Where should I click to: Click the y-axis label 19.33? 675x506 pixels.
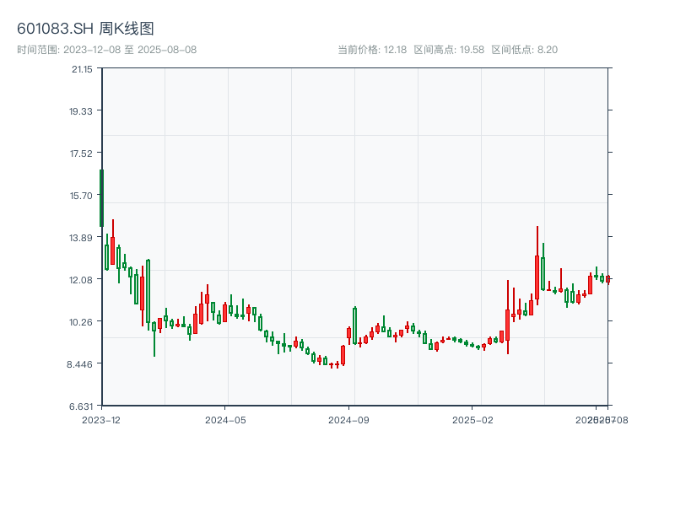[81, 111]
